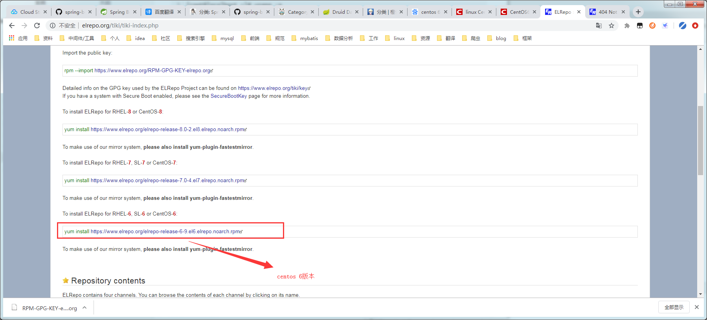
Task: Open the 爬虫 bookmark folder
Action: click(471, 38)
